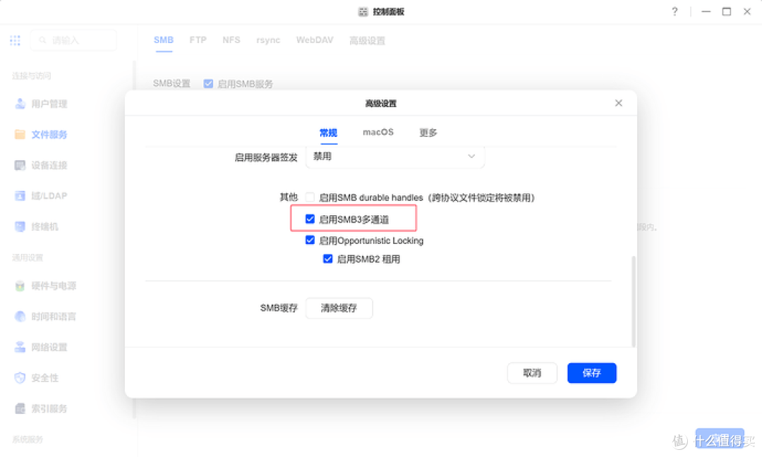This screenshot has width=762, height=457.
Task: Click the search input field
Action: [73, 40]
